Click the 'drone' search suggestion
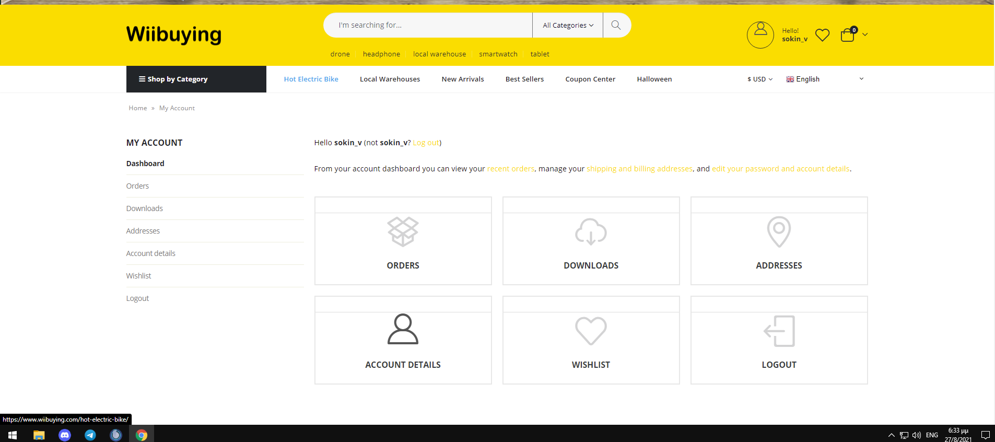 coord(340,54)
